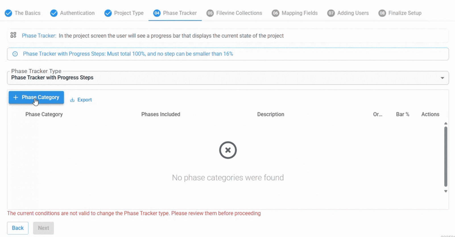Open the Phase Tracker Type dropdown
This screenshot has width=455, height=237.
228,78
